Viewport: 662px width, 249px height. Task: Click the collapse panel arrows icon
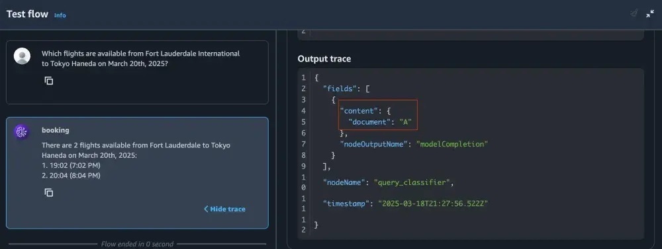650,14
